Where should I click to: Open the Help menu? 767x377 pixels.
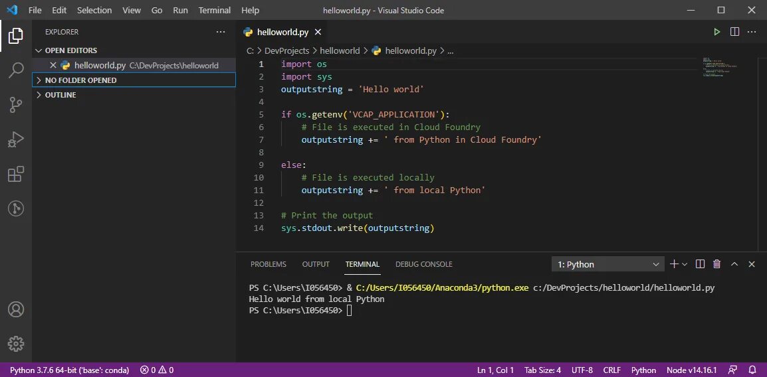tap(251, 10)
